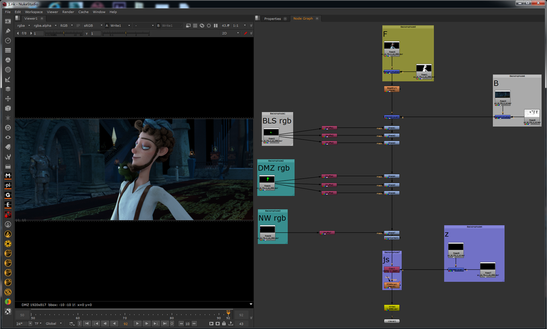Click the export icon beside the lock

[231, 324]
